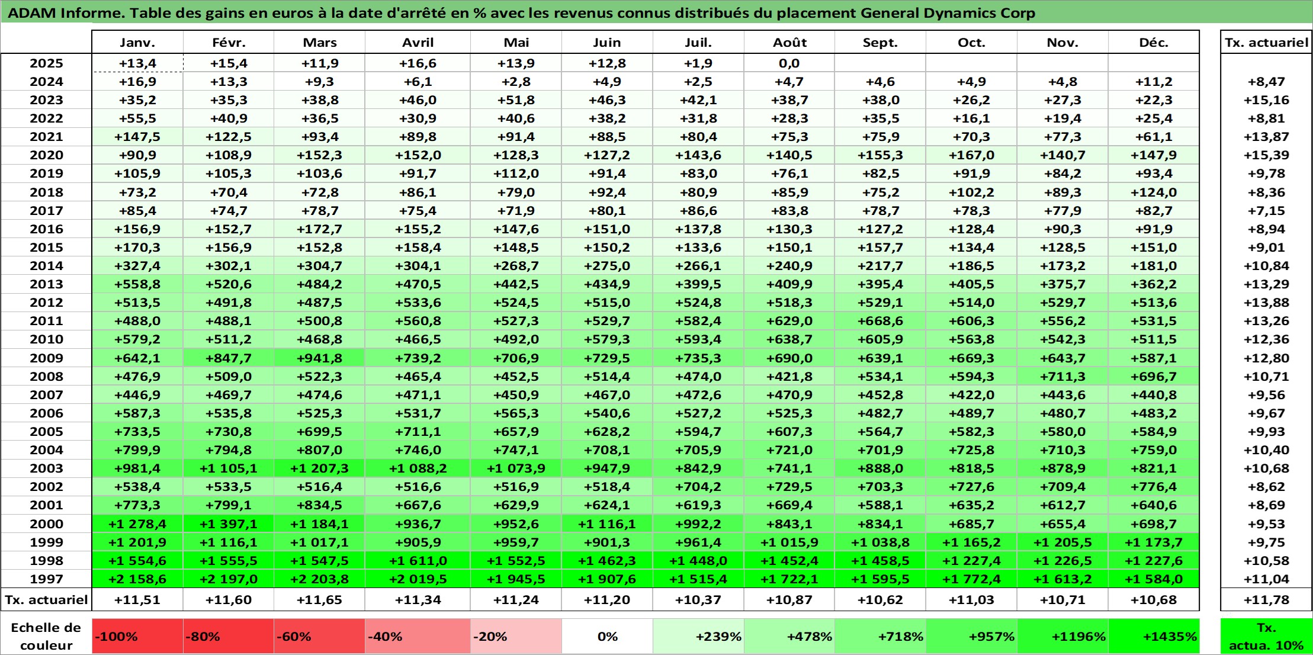1313x655 pixels.
Task: Select the 'Août' column header
Action: click(789, 42)
